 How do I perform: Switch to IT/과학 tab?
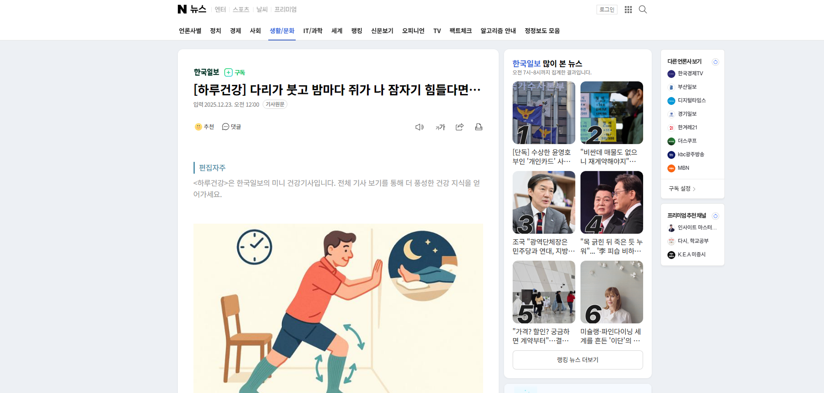tap(313, 31)
